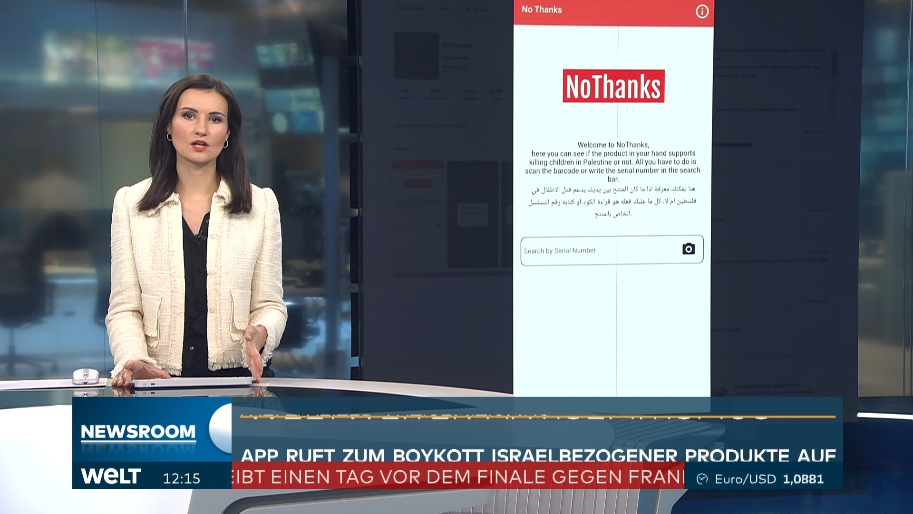This screenshot has height=514, width=913.
Task: Click the NEWSROOM banner label
Action: [x=138, y=432]
